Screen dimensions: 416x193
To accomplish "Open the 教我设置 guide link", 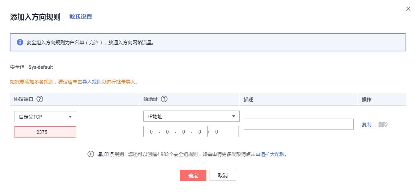I will tap(81, 16).
